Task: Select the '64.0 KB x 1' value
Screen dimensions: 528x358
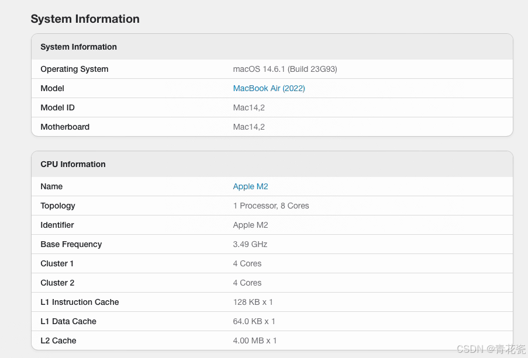Action: tap(254, 321)
